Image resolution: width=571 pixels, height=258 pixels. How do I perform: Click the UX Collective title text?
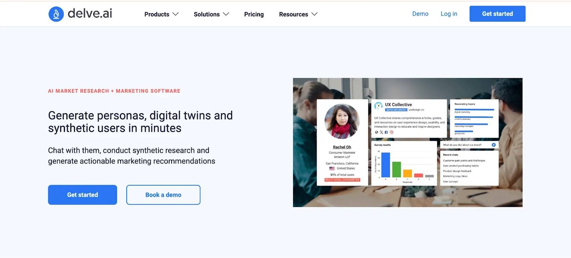point(398,105)
